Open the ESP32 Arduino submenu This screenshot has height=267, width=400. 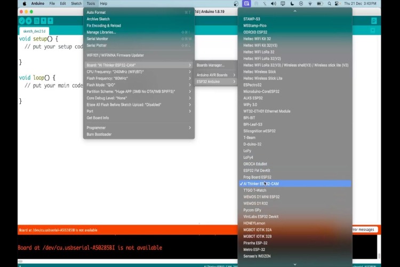click(215, 82)
